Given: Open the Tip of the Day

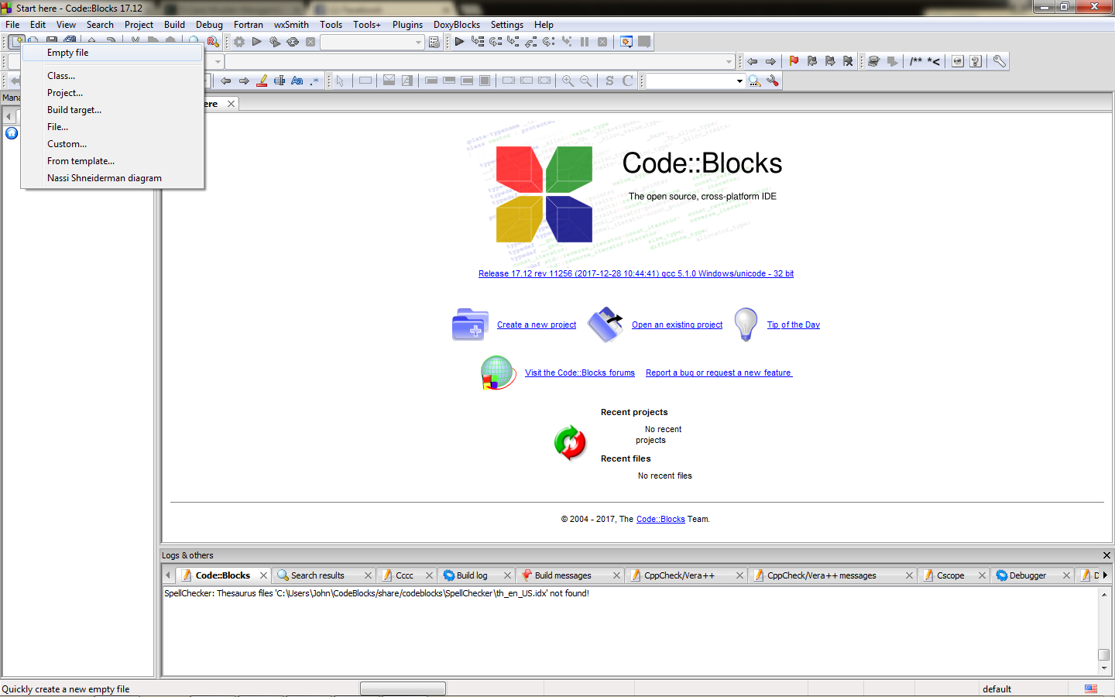Looking at the screenshot, I should pyautogui.click(x=793, y=324).
